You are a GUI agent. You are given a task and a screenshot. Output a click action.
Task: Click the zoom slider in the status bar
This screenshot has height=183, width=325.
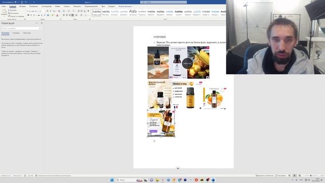coord(311,175)
